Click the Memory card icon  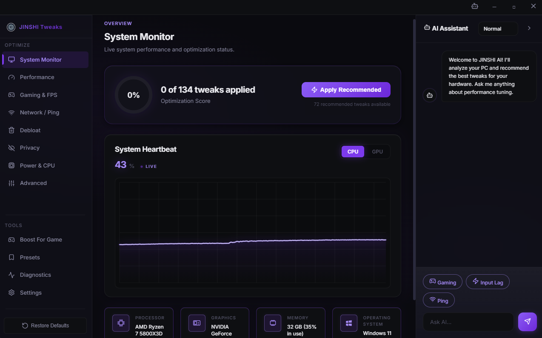[x=273, y=323]
